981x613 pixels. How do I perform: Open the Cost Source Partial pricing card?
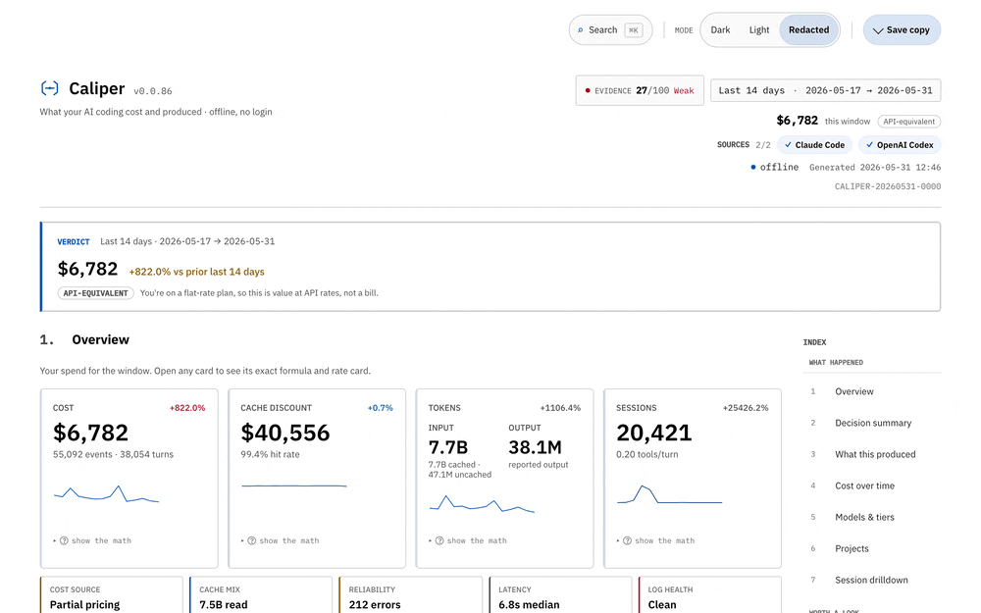(x=112, y=595)
